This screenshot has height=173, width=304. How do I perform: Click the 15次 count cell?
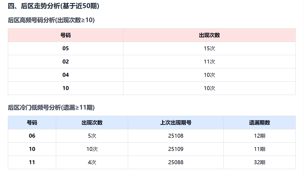pos(209,48)
